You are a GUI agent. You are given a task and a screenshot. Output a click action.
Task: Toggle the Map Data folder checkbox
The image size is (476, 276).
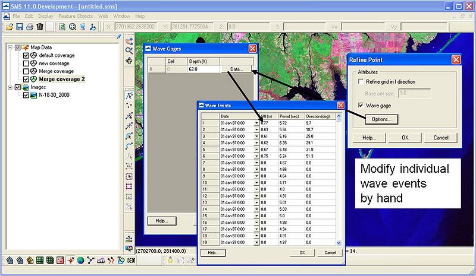click(18, 47)
